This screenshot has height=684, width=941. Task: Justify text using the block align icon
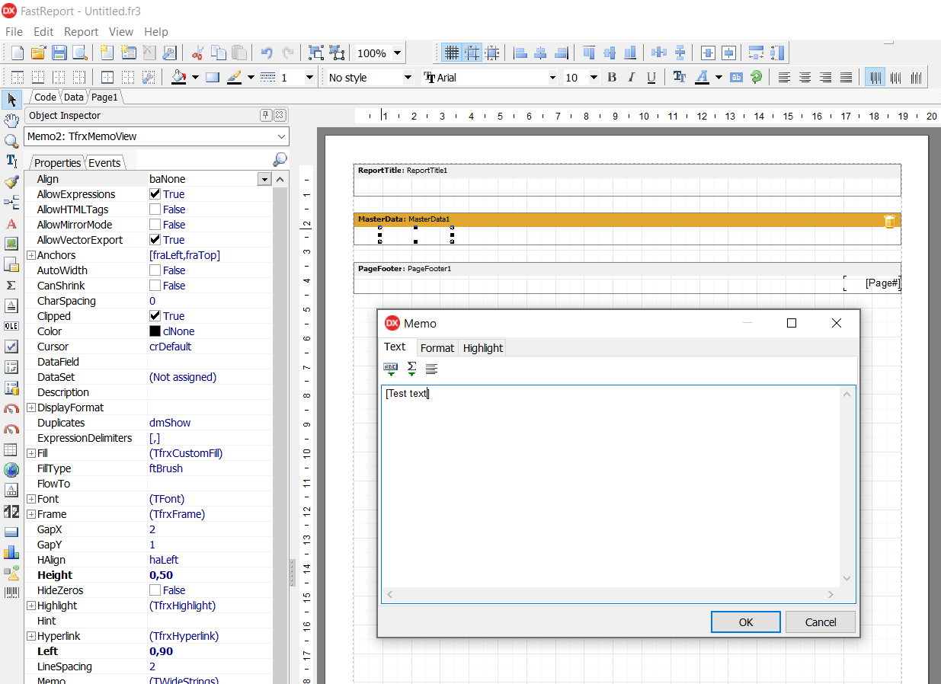click(x=846, y=77)
